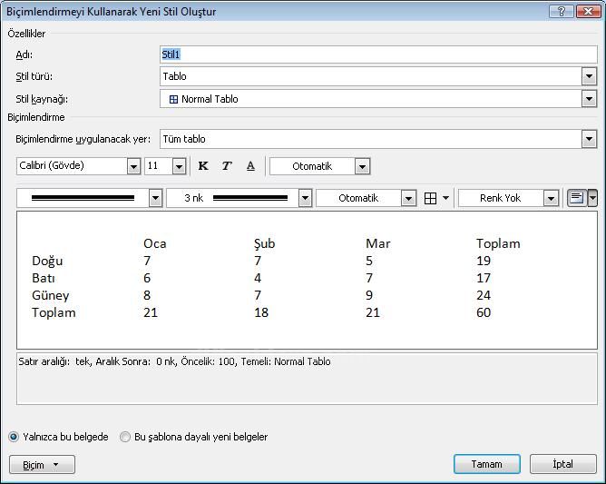The height and width of the screenshot is (484, 606).
Task: Open the border color Otomatik dropdown
Action: click(408, 198)
